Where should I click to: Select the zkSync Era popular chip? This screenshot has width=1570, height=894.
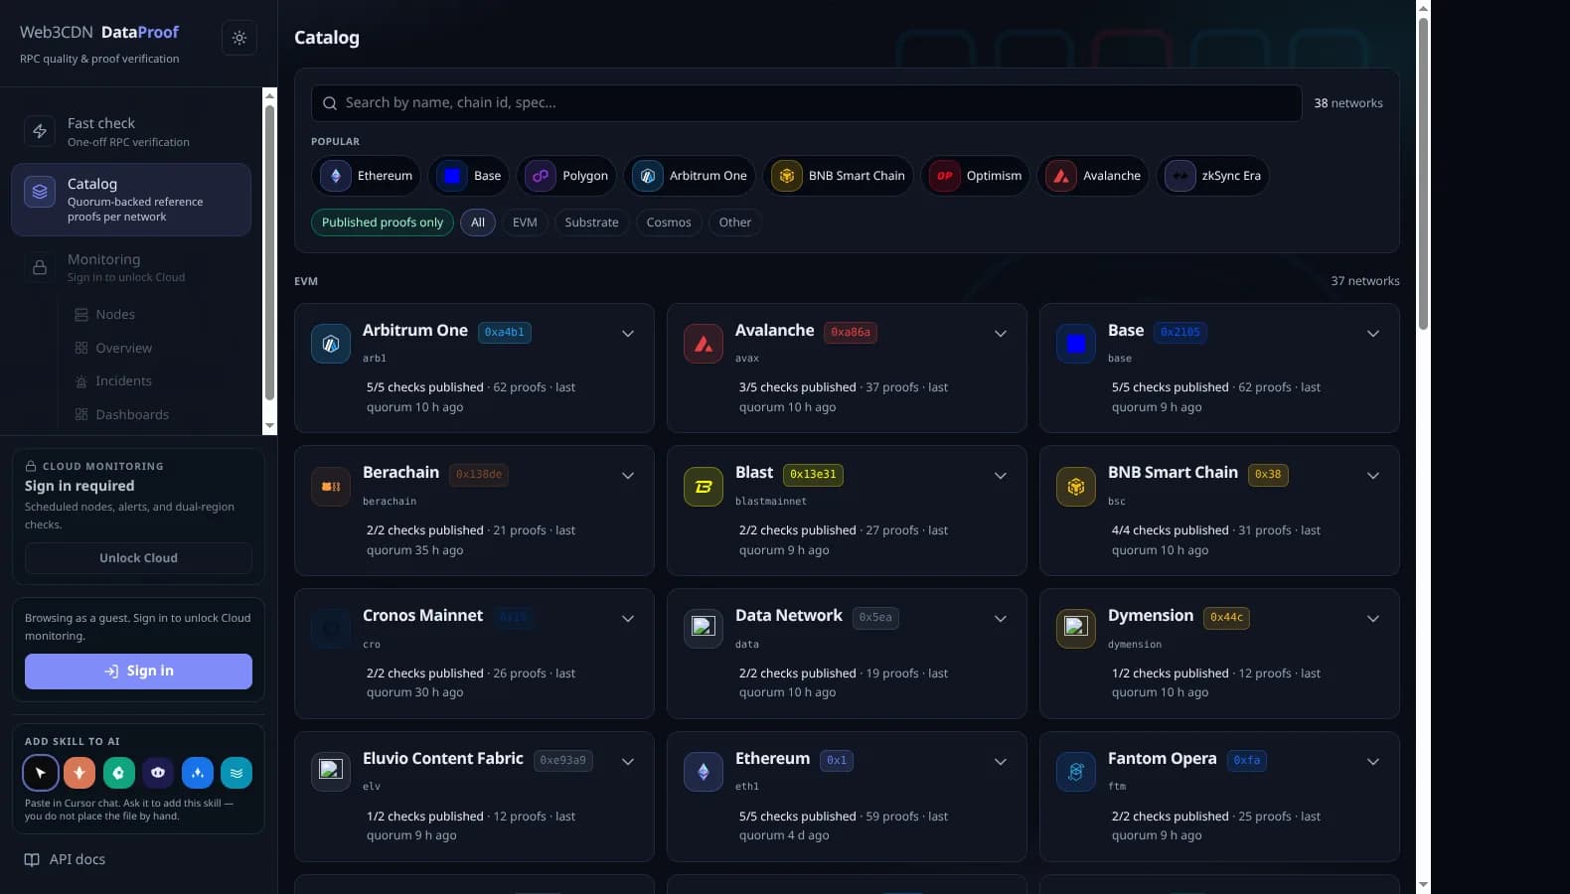click(1213, 176)
